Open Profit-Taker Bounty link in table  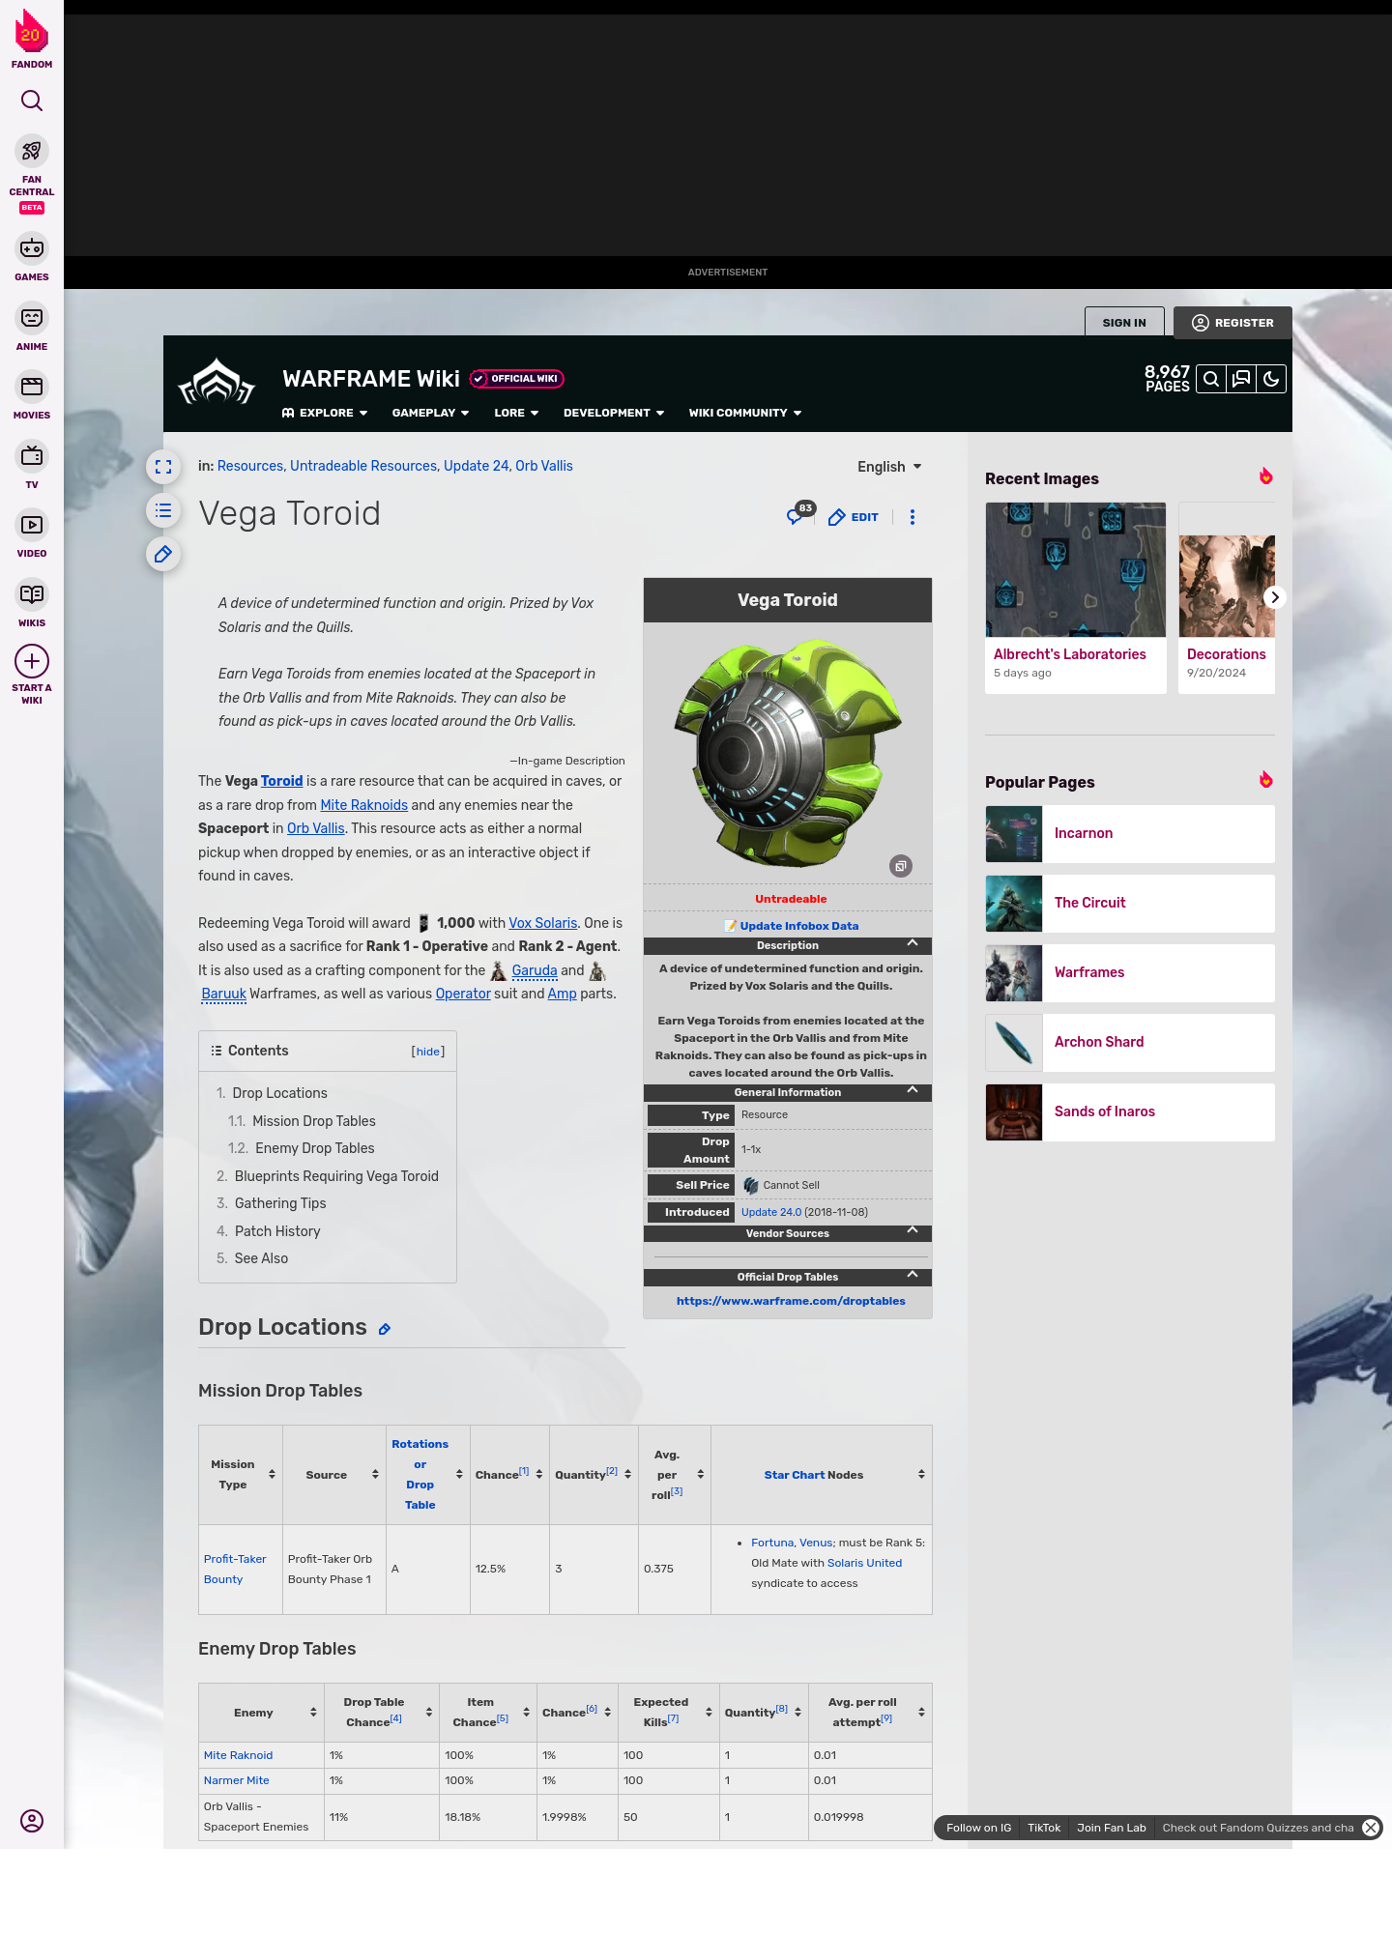tap(235, 1570)
